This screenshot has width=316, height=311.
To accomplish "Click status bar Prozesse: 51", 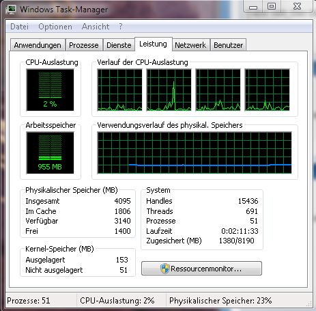I will coord(29,301).
